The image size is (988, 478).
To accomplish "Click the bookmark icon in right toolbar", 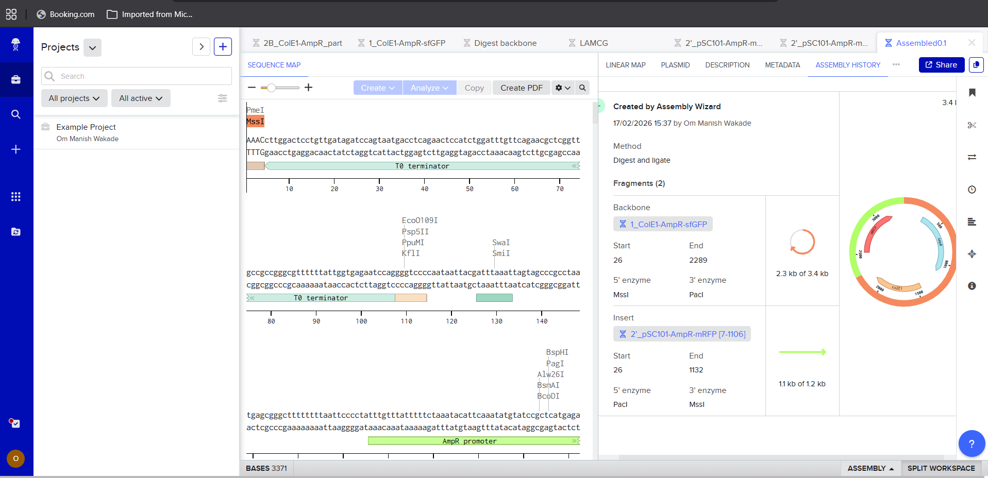I will point(972,93).
